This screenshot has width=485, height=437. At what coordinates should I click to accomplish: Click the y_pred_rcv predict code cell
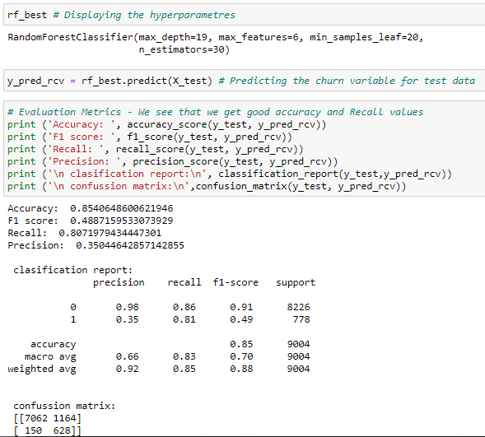tap(245, 81)
